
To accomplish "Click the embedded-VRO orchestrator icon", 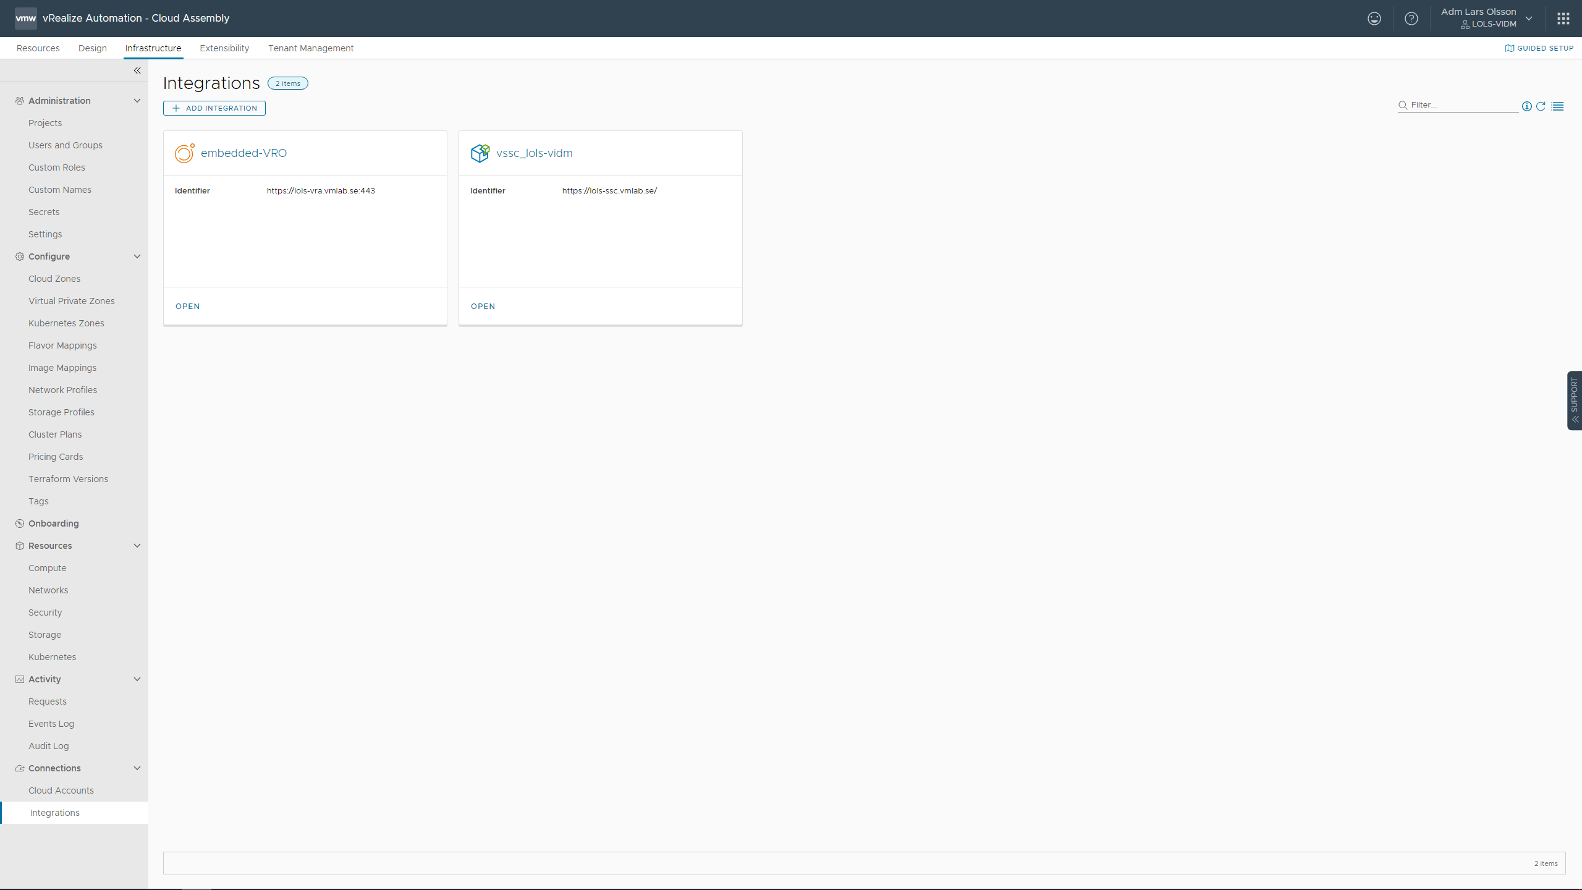I will (x=184, y=153).
